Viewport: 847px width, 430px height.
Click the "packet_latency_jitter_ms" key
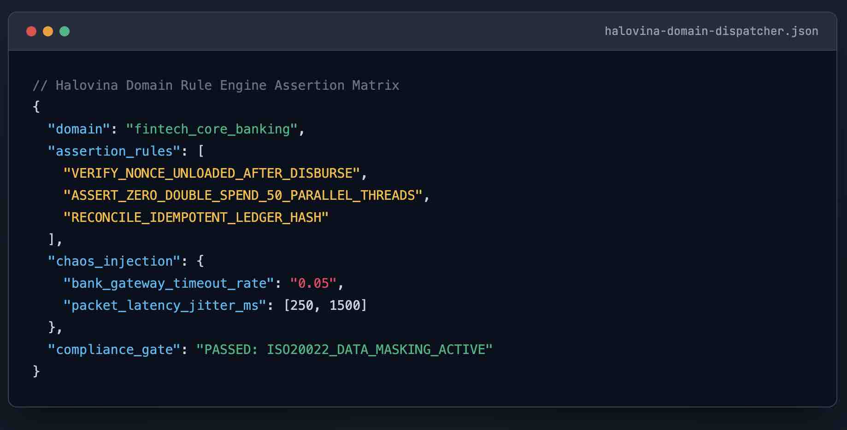click(165, 305)
